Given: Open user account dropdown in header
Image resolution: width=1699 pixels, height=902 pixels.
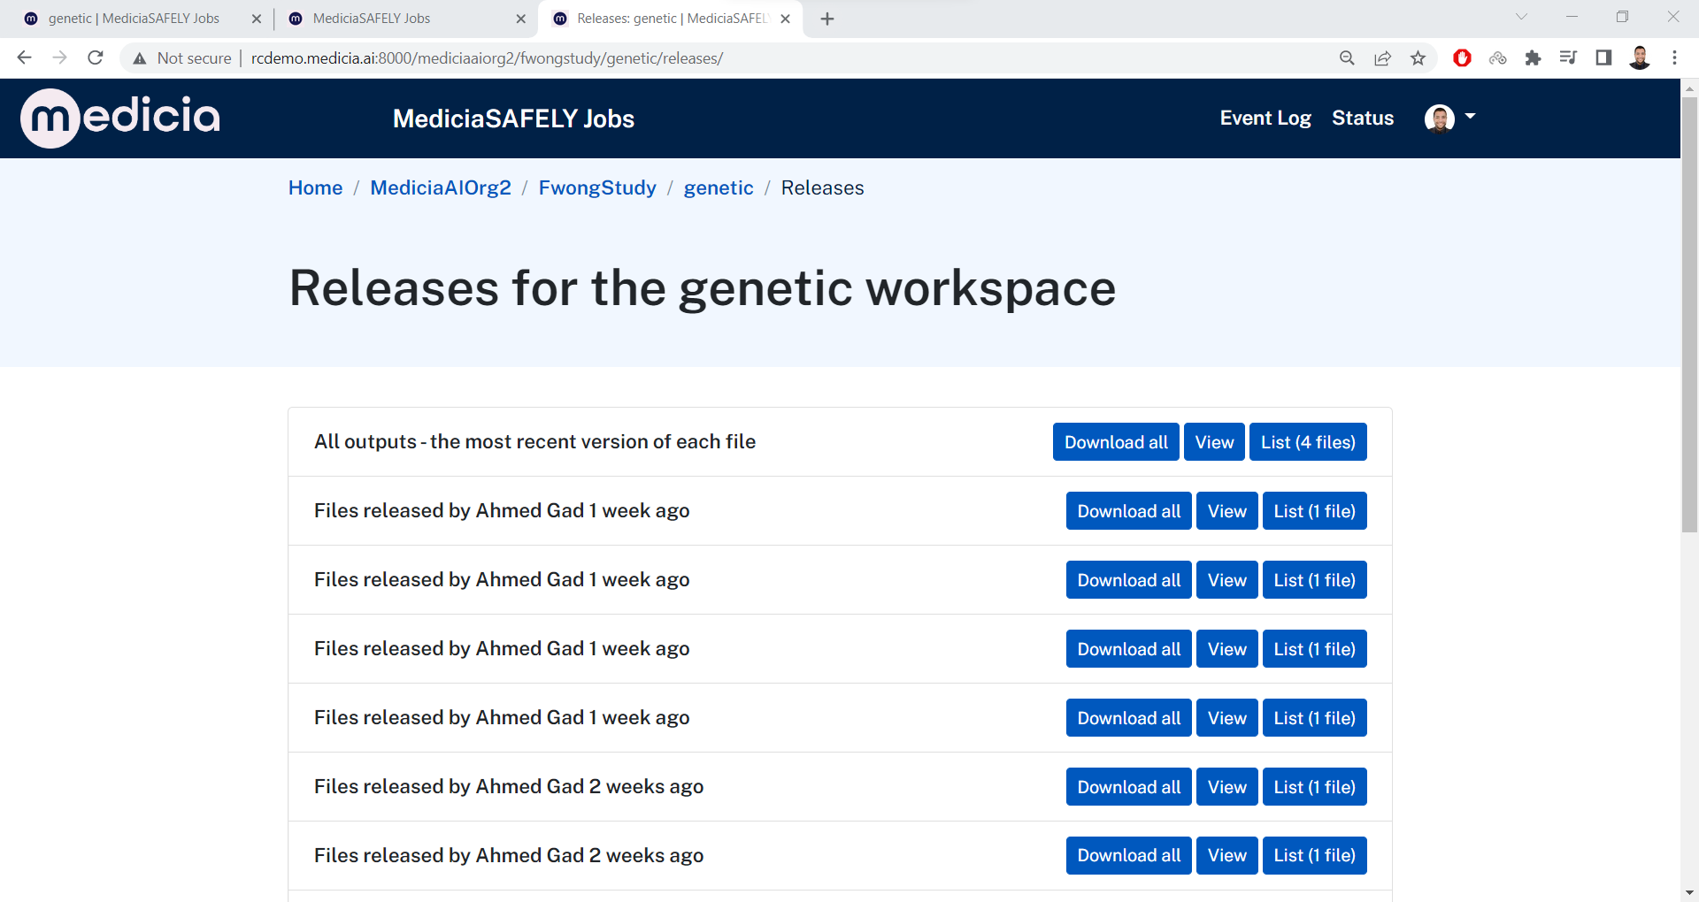Looking at the screenshot, I should pos(1450,118).
